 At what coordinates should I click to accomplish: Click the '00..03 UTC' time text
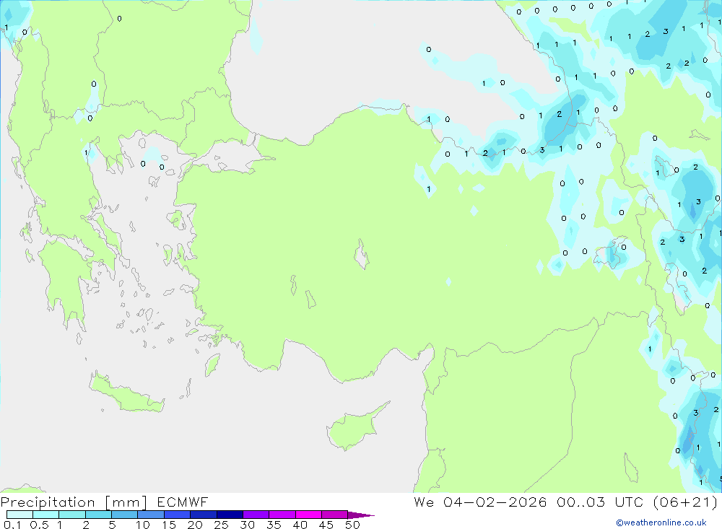pyautogui.click(x=599, y=502)
